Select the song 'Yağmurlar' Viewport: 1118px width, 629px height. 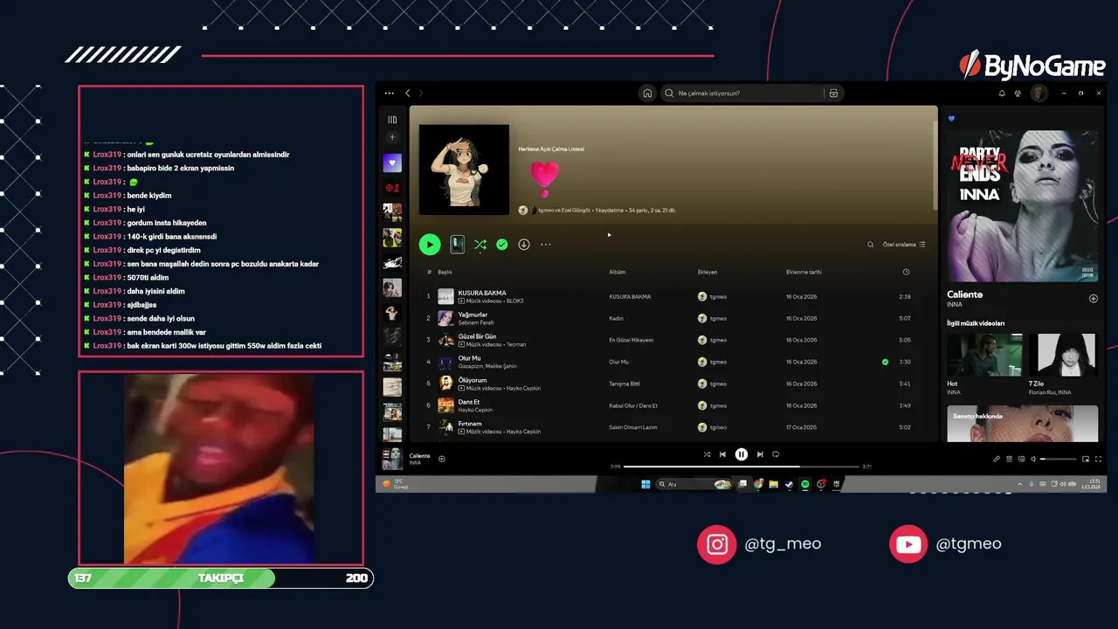click(x=473, y=314)
